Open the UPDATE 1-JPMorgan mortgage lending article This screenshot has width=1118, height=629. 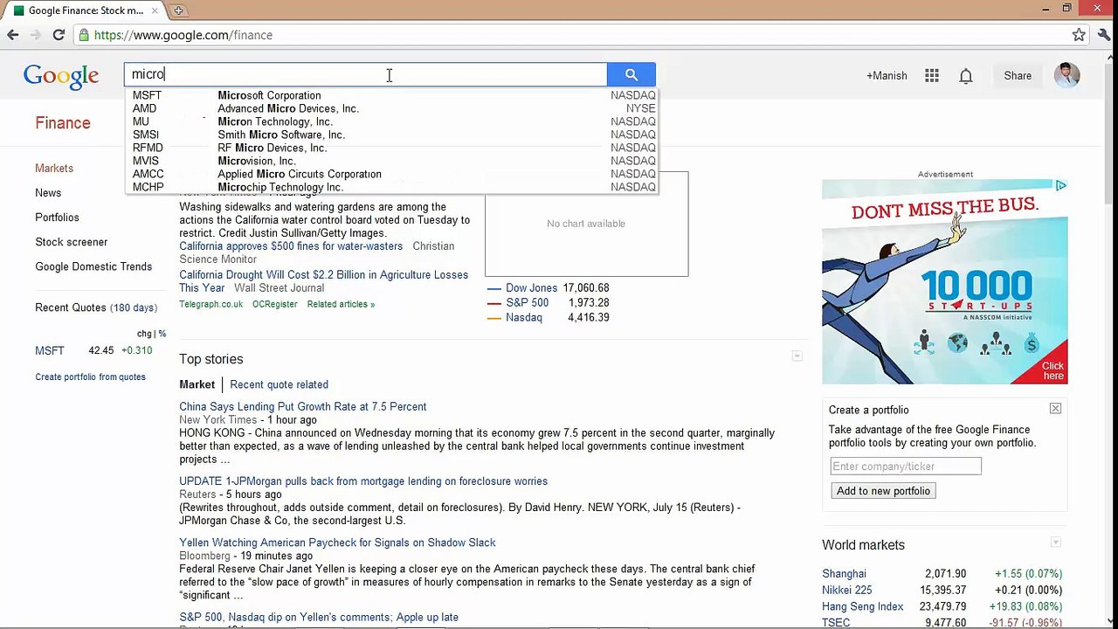363,480
